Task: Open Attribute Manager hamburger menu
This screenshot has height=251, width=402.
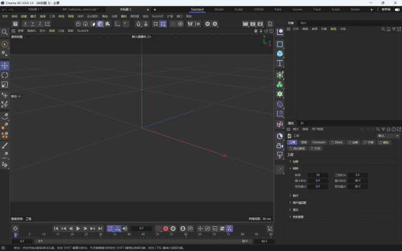Action: tap(288, 129)
